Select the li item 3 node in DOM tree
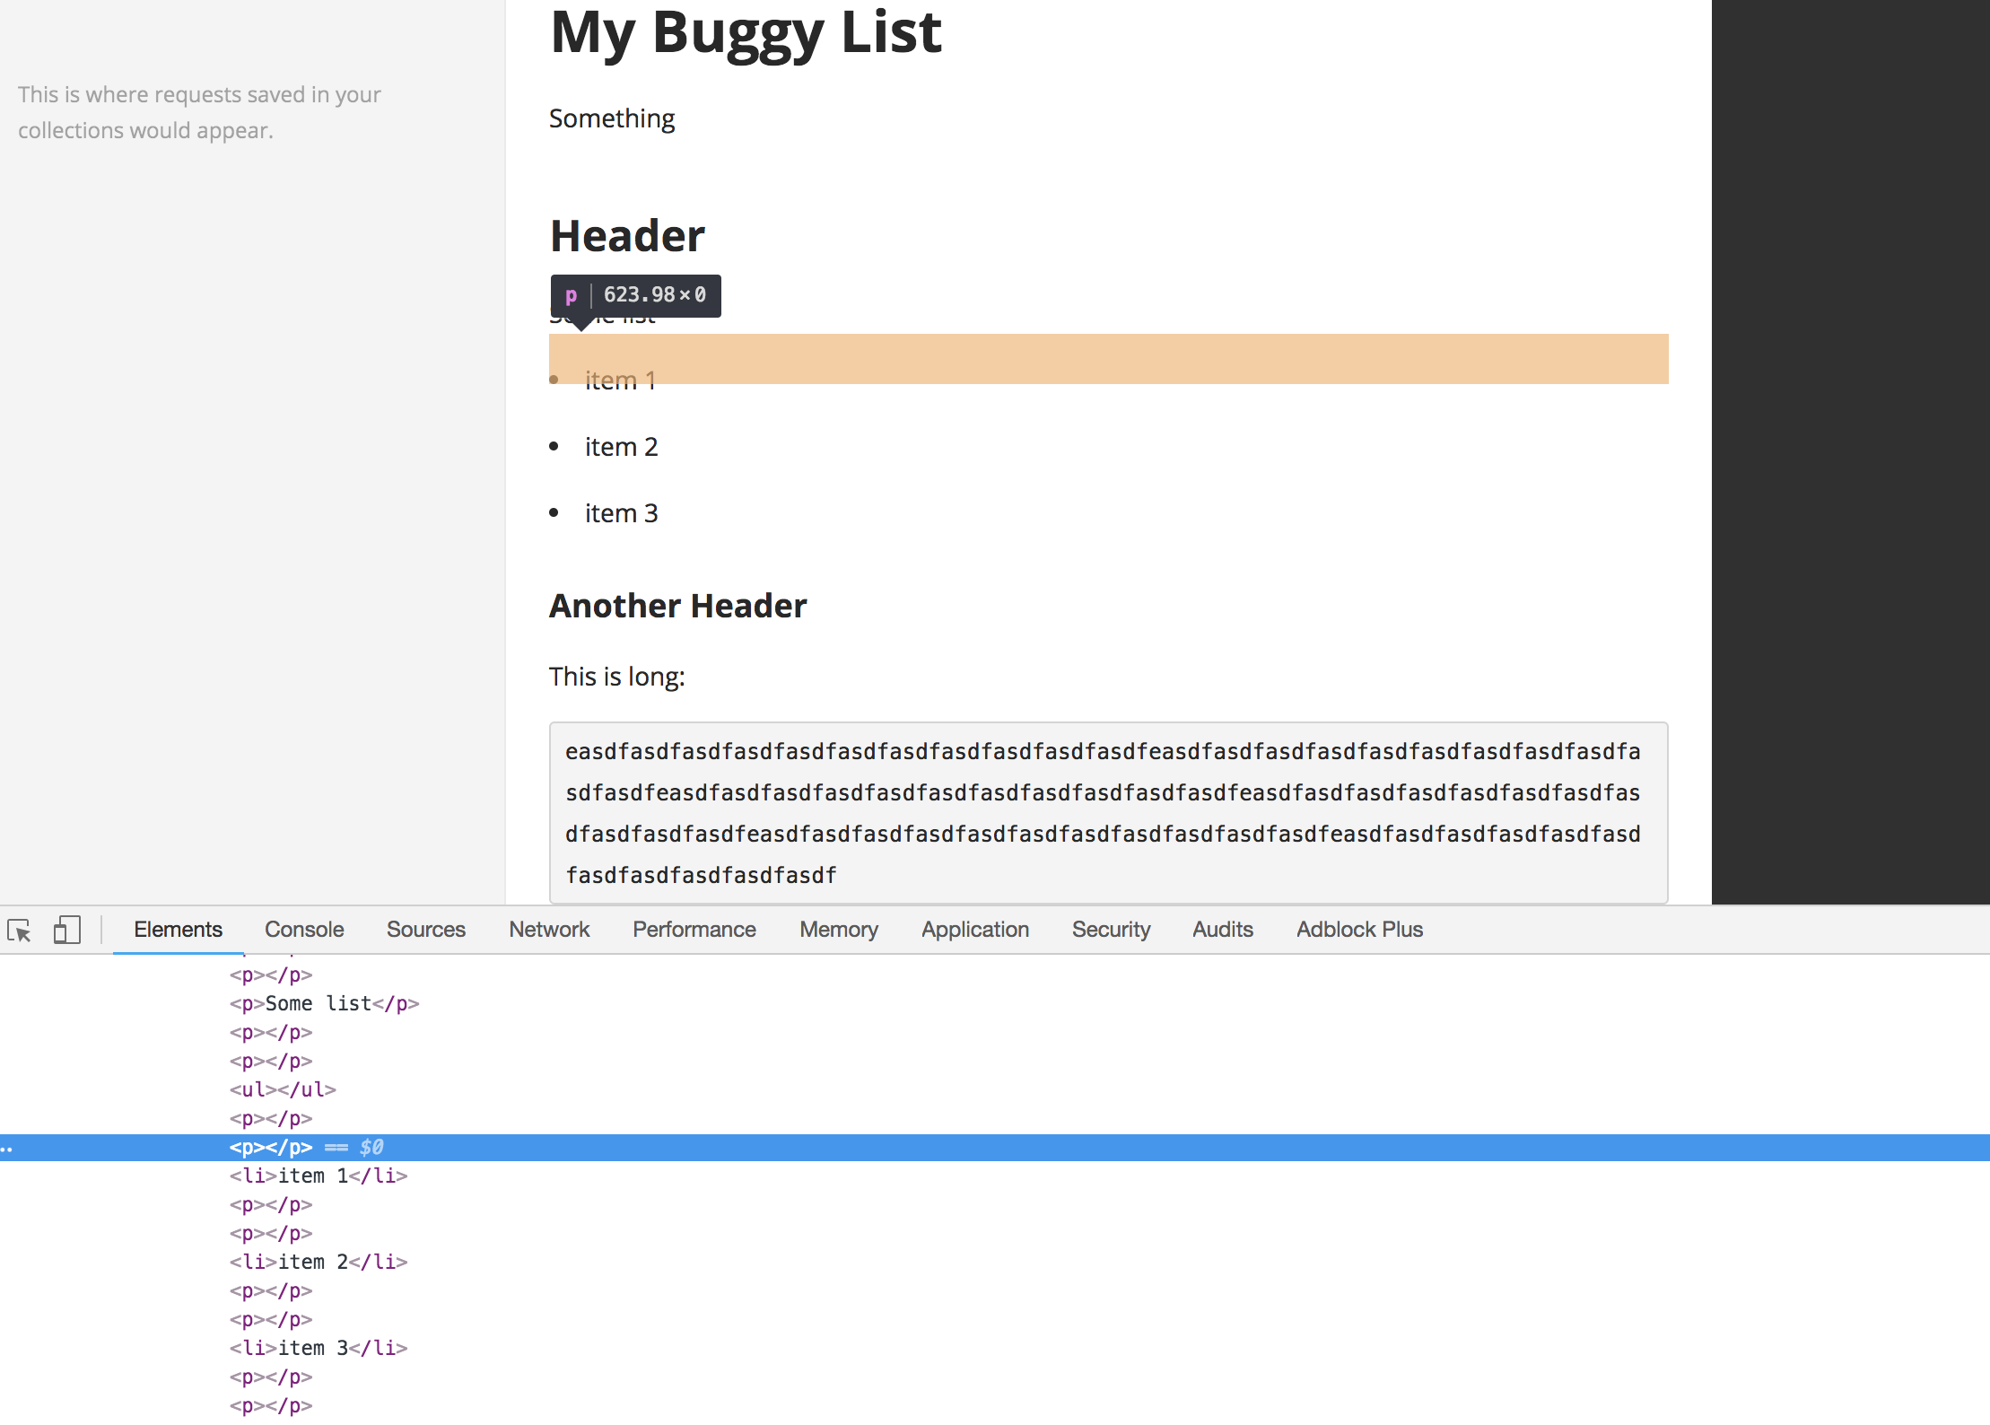Screen dimensions: 1990x1425 pos(316,1348)
